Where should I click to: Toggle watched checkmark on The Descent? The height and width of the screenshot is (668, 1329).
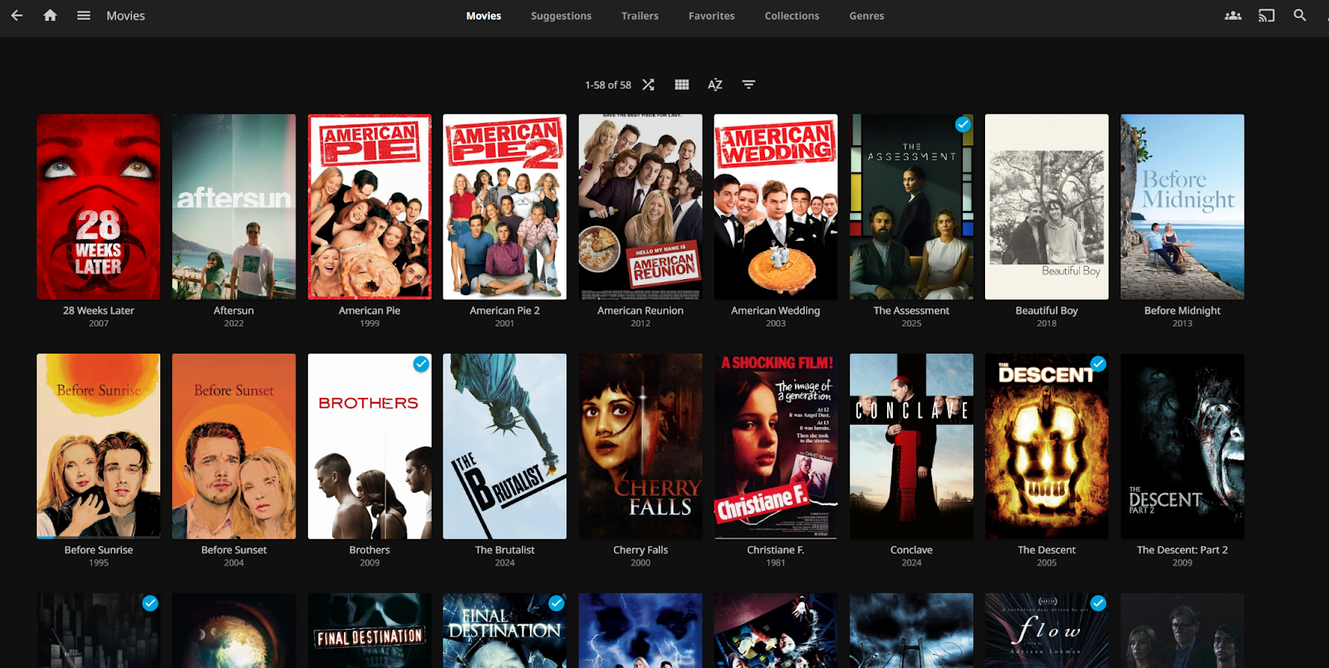pos(1098,364)
